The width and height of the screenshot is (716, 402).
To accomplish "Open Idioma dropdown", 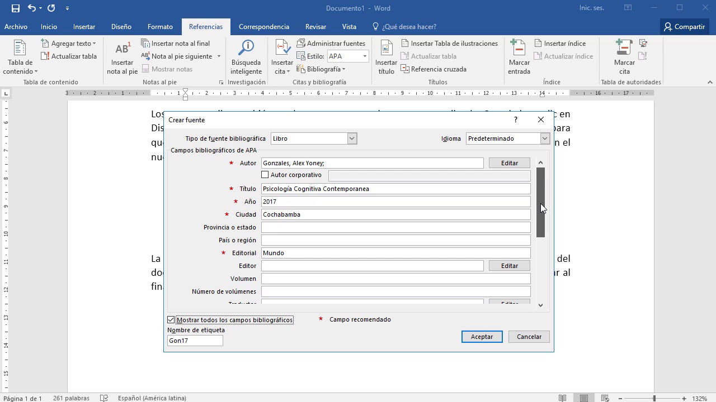I will pyautogui.click(x=545, y=138).
